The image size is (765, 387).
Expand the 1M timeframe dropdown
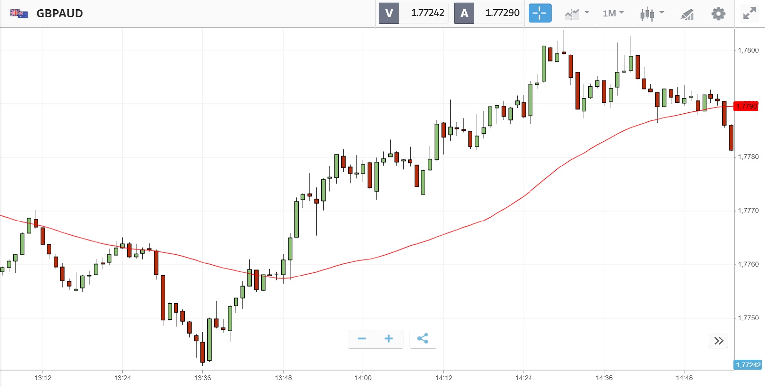pos(613,13)
